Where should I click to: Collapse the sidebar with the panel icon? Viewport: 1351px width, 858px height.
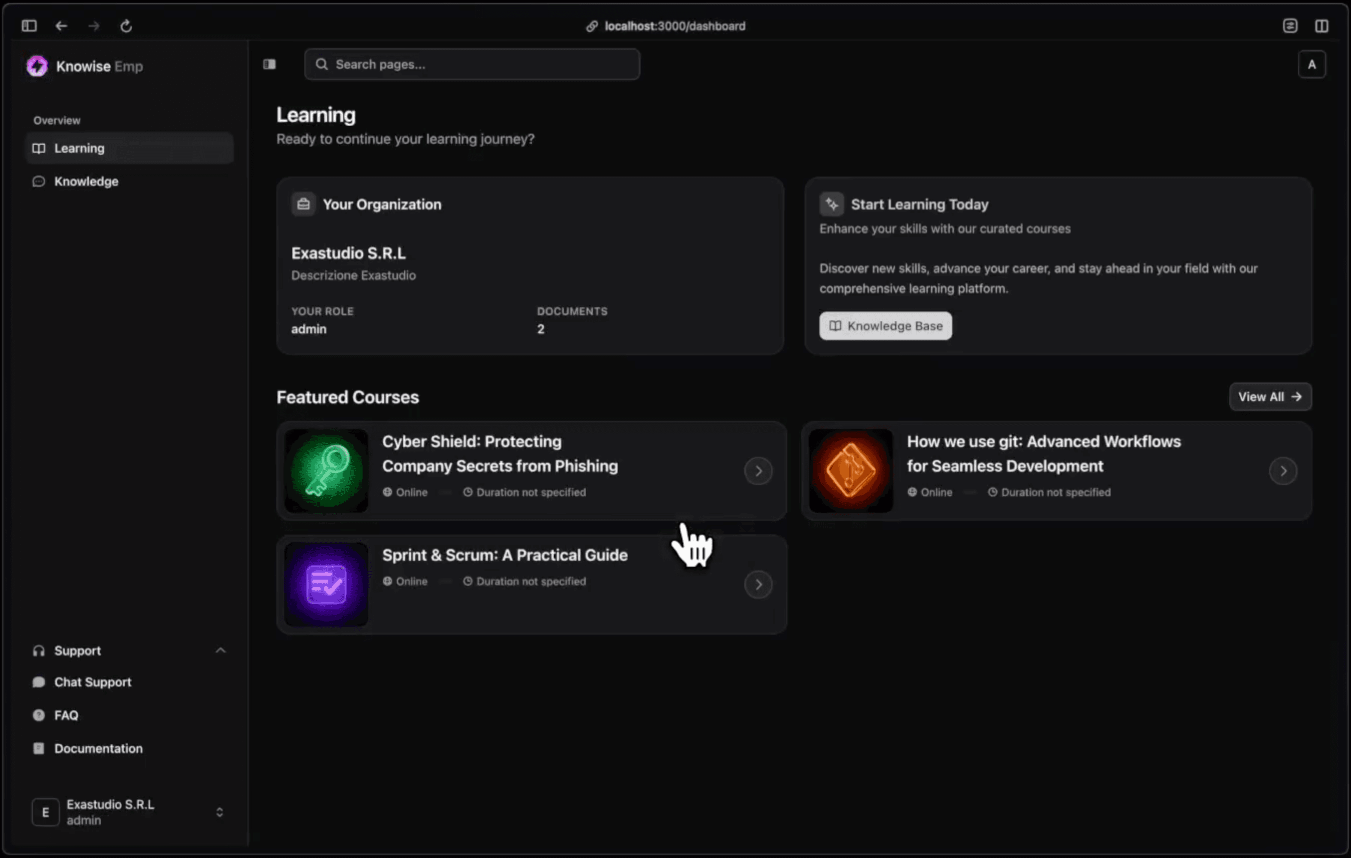(x=270, y=64)
